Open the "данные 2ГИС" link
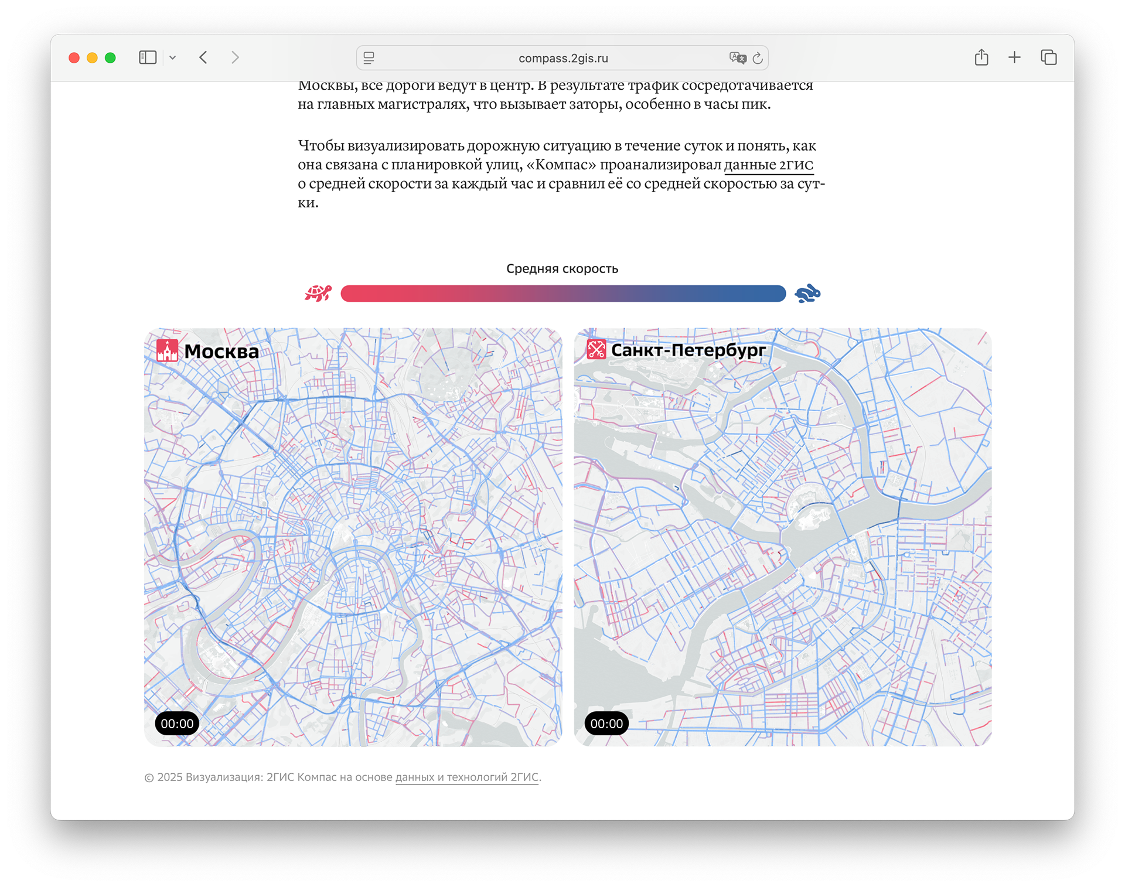 click(x=768, y=165)
